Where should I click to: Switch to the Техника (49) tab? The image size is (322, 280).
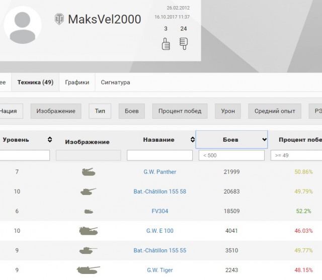click(x=35, y=82)
